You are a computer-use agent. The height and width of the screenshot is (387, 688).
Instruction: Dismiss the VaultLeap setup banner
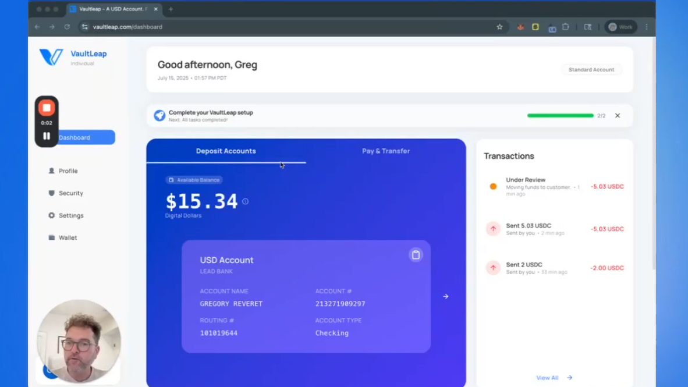tap(618, 116)
